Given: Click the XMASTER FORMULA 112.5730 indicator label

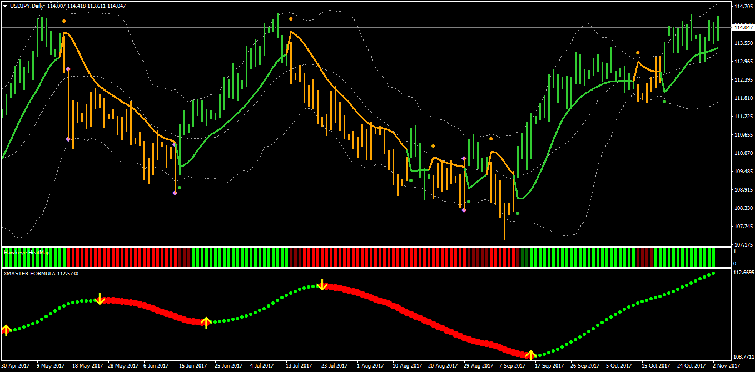Looking at the screenshot, I should click(41, 273).
